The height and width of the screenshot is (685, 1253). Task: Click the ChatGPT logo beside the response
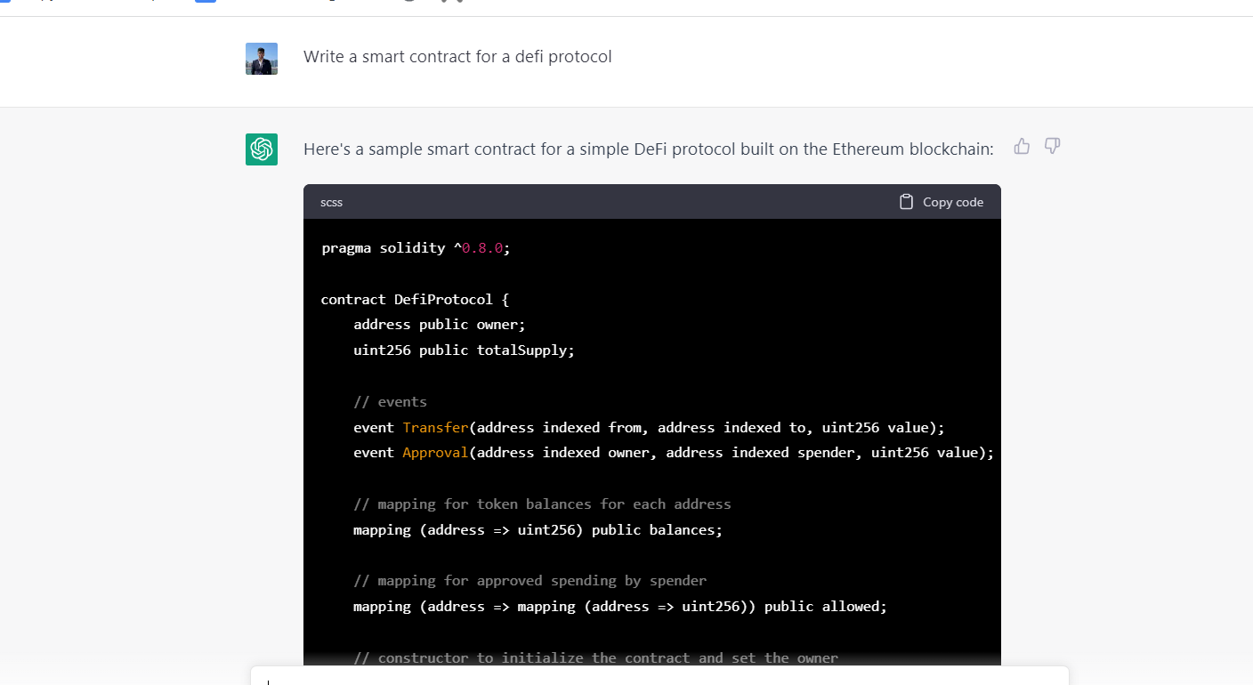click(x=262, y=149)
